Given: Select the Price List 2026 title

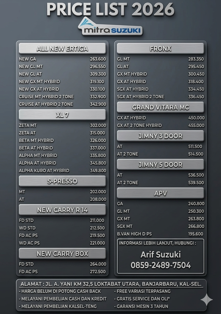Looking at the screenshot, I should pyautogui.click(x=110, y=9).
